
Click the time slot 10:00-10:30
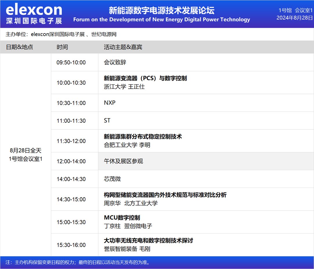point(71,83)
